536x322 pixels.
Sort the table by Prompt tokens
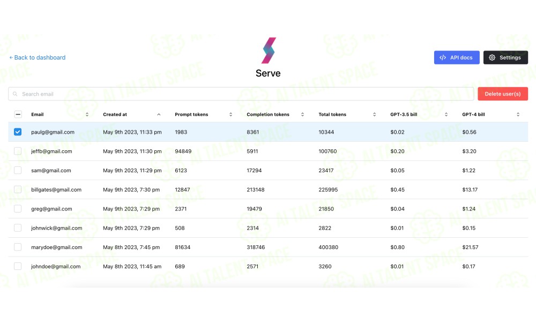coord(230,114)
